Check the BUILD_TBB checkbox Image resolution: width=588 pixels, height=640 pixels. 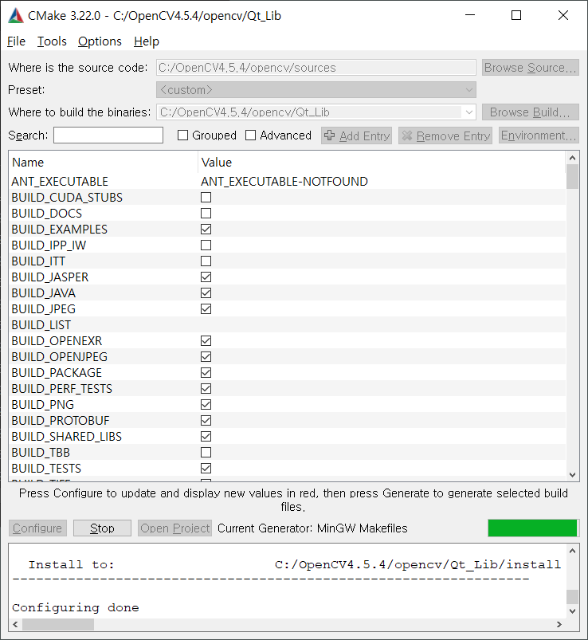tap(206, 452)
